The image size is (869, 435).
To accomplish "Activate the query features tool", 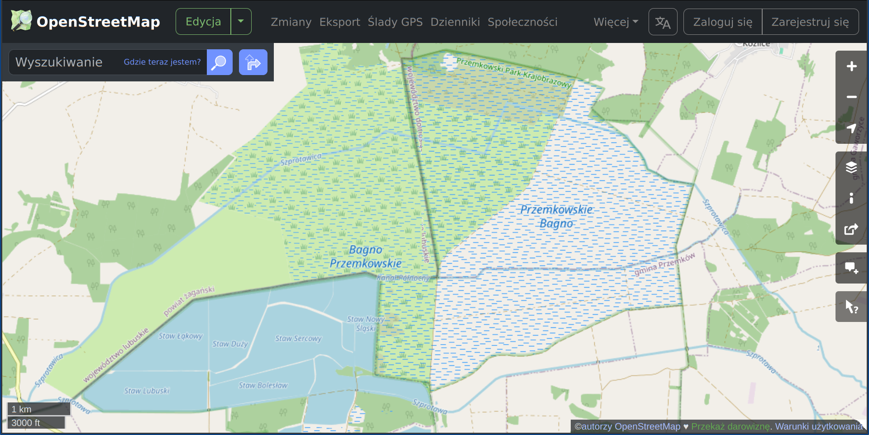I will 851,307.
